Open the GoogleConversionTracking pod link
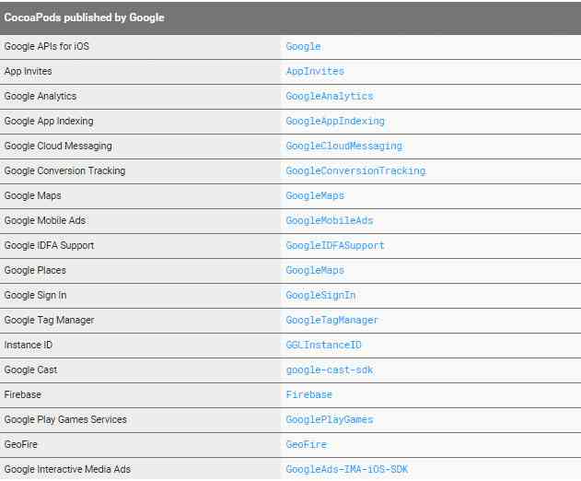The image size is (581, 481). [355, 171]
